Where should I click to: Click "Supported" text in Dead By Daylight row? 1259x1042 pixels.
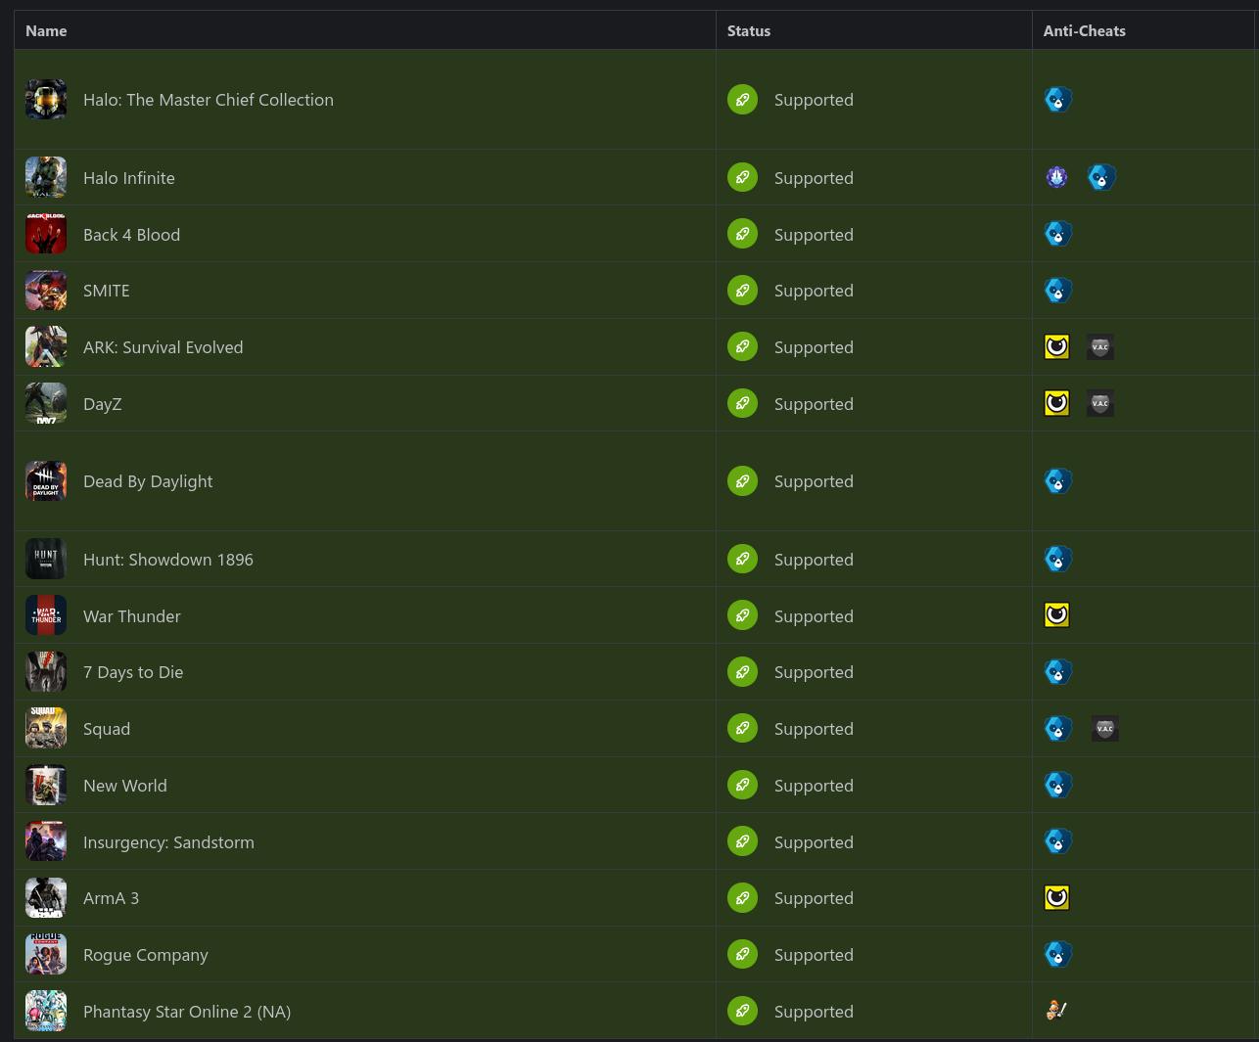click(814, 481)
